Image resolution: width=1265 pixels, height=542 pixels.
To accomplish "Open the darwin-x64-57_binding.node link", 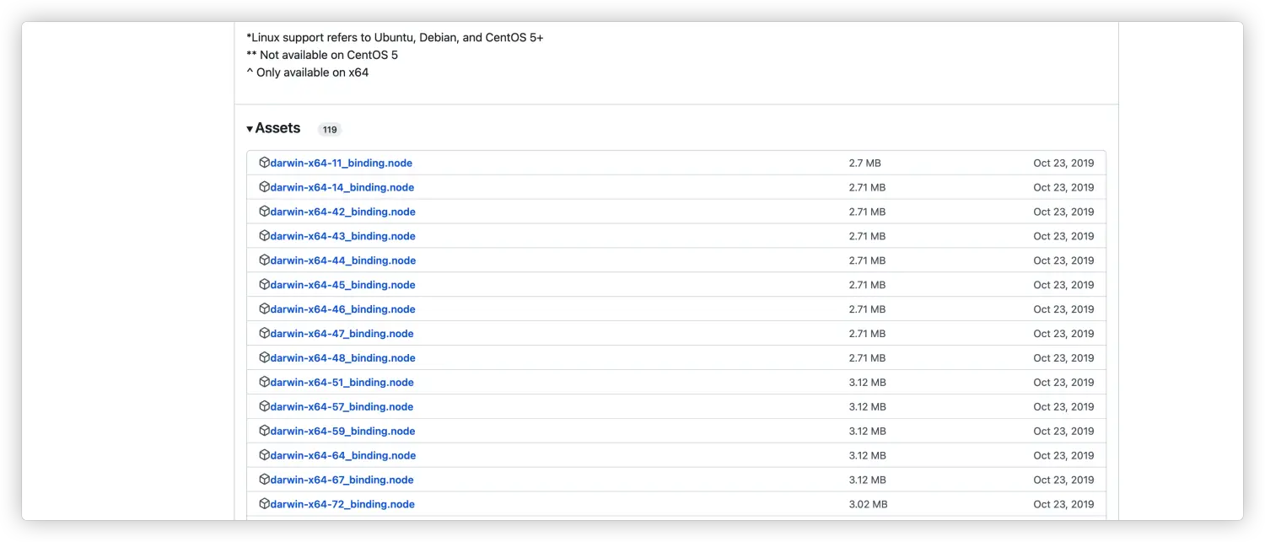I will [342, 406].
